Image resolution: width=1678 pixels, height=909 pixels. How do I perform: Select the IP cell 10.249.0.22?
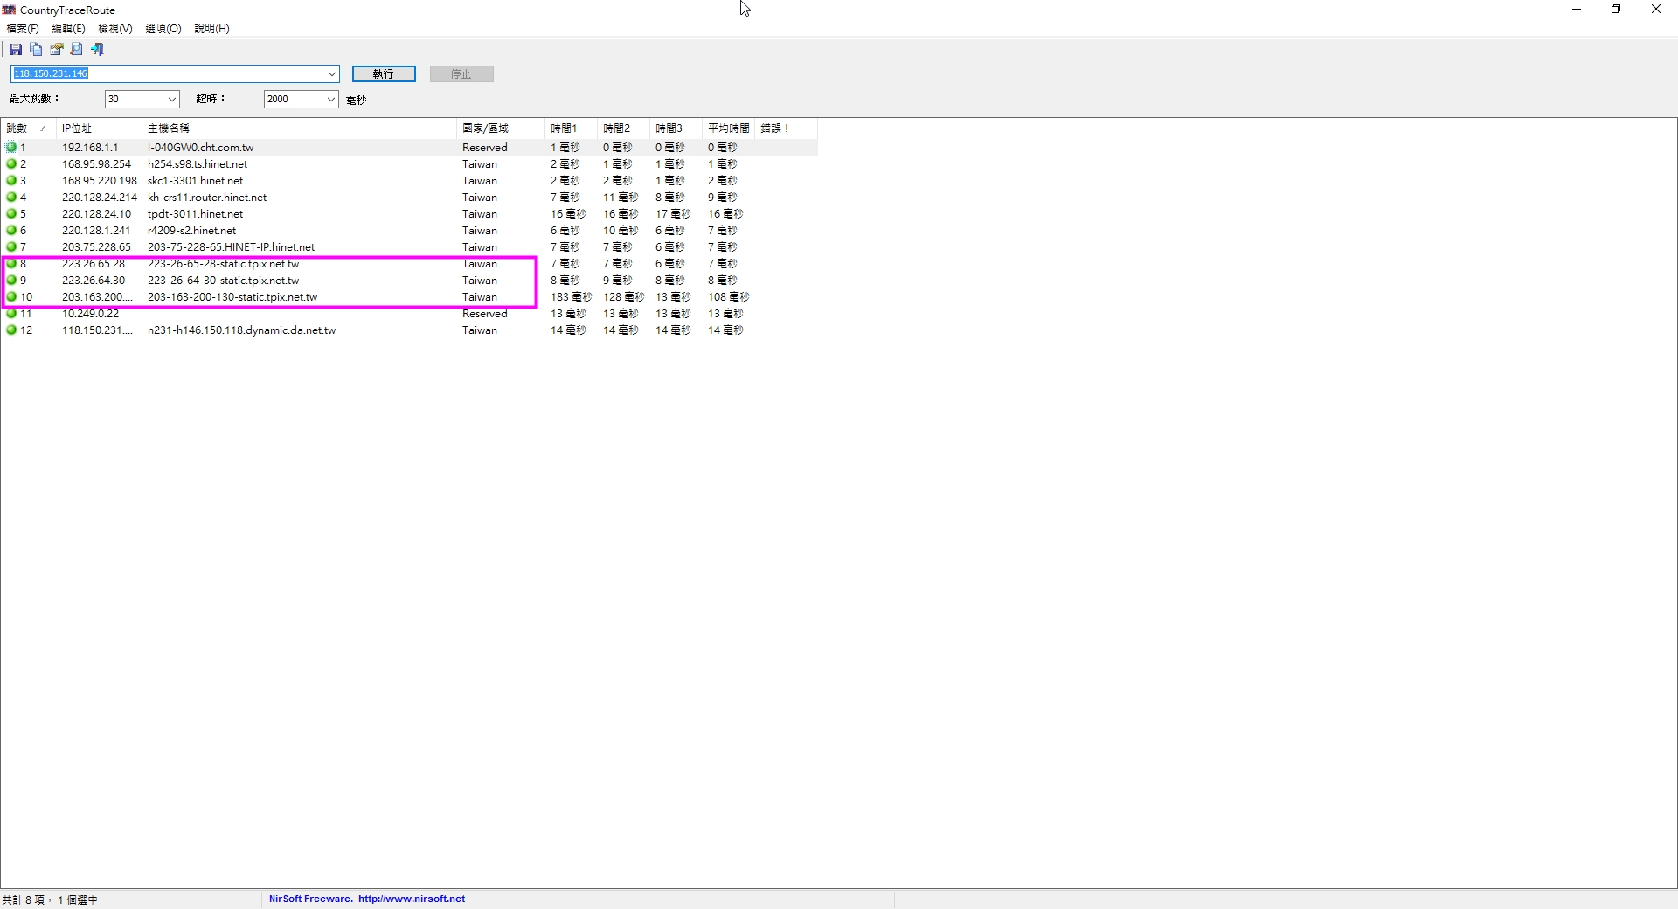tap(90, 314)
